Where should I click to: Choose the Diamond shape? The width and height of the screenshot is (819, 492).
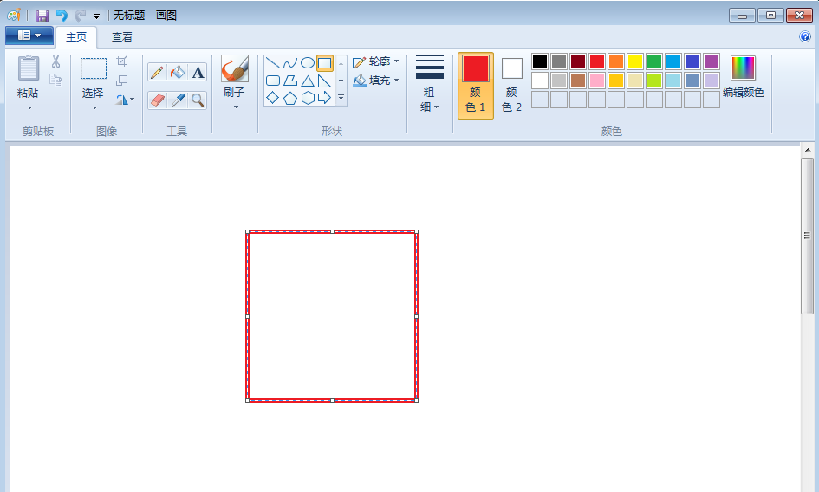273,98
